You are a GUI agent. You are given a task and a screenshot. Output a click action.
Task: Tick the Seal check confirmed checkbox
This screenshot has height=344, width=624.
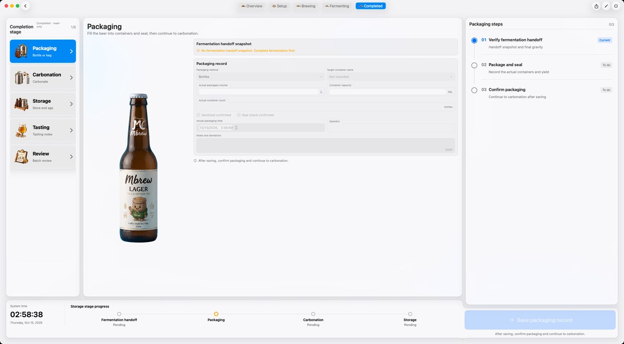(239, 115)
